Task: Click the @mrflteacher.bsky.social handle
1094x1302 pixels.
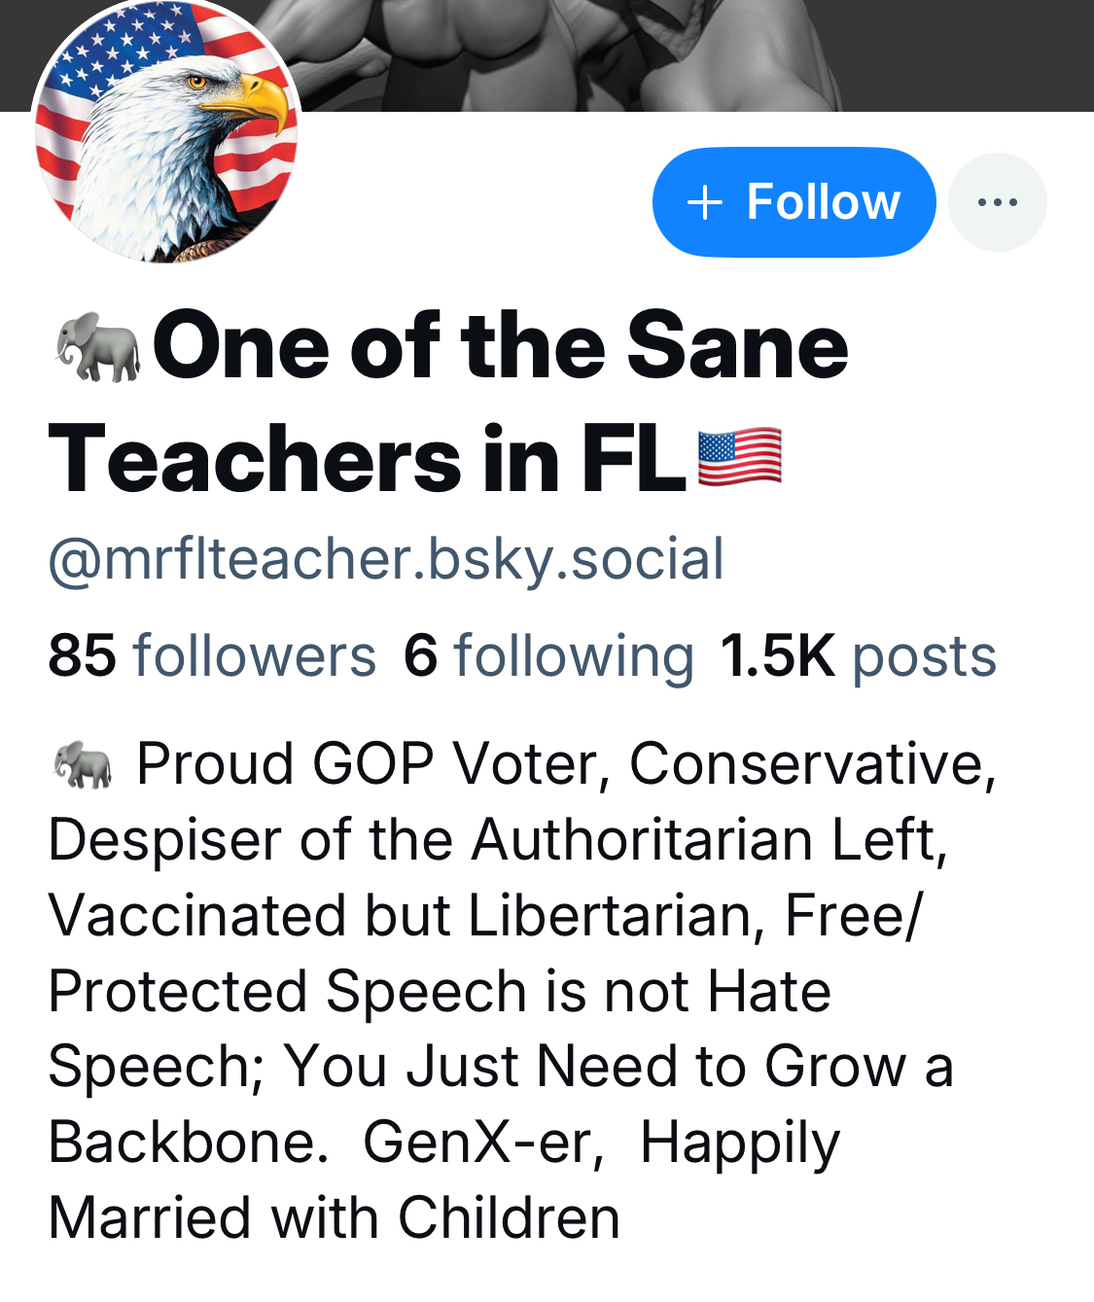Action: pyautogui.click(x=386, y=559)
